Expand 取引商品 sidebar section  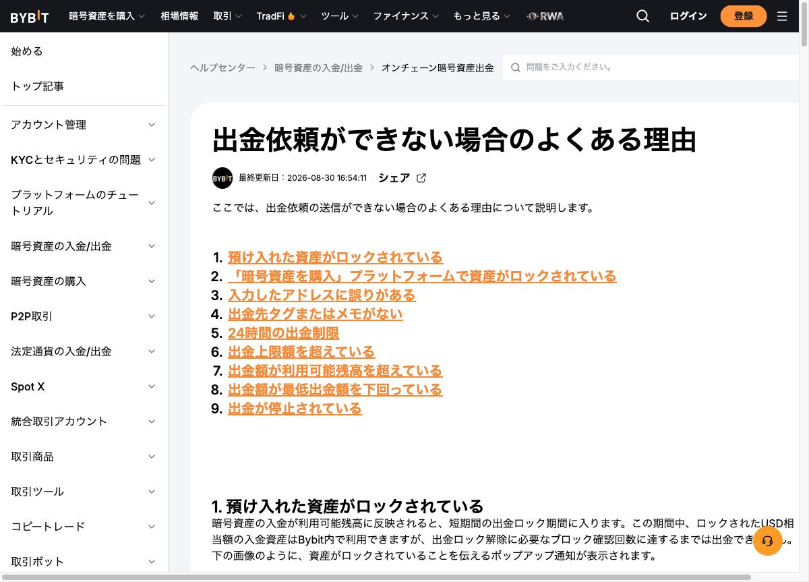tap(84, 457)
